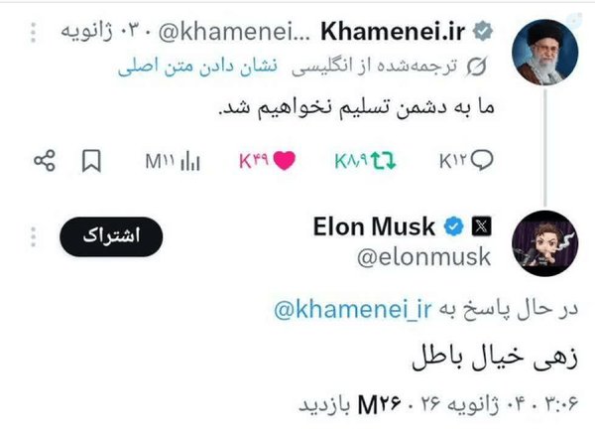Open Elon Musk's avatar image
The image size is (595, 439).
[544, 243]
